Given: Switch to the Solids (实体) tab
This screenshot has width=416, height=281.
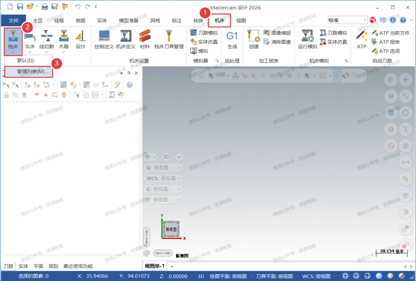Looking at the screenshot, I should point(102,20).
